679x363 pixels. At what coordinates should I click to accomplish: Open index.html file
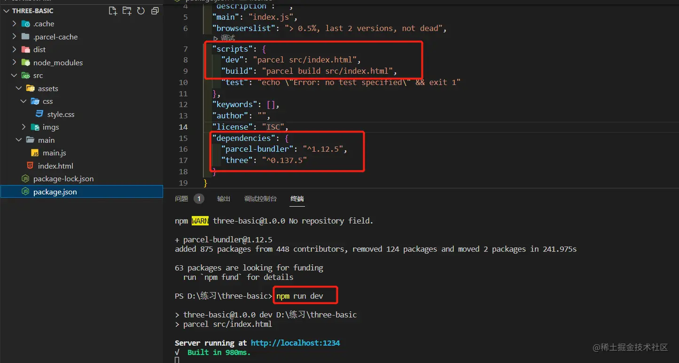55,166
